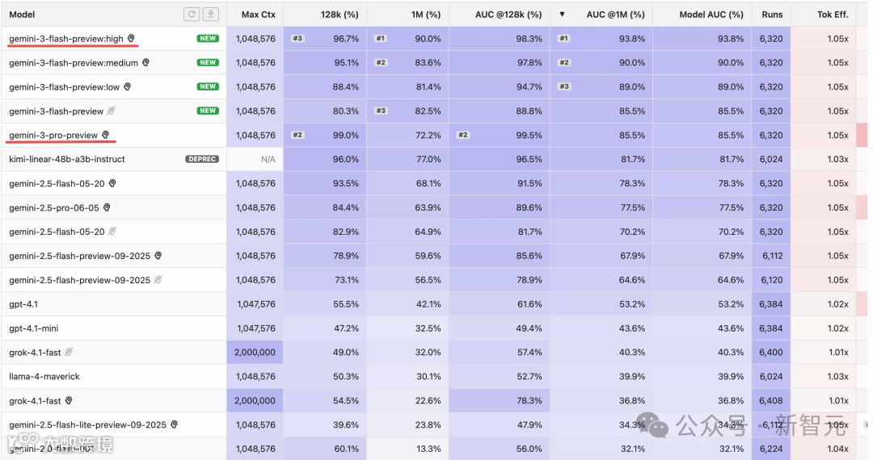Click the 81.7% Model AUC cell for kimi-linear
Viewport: 873px width, 460px height.
click(702, 159)
